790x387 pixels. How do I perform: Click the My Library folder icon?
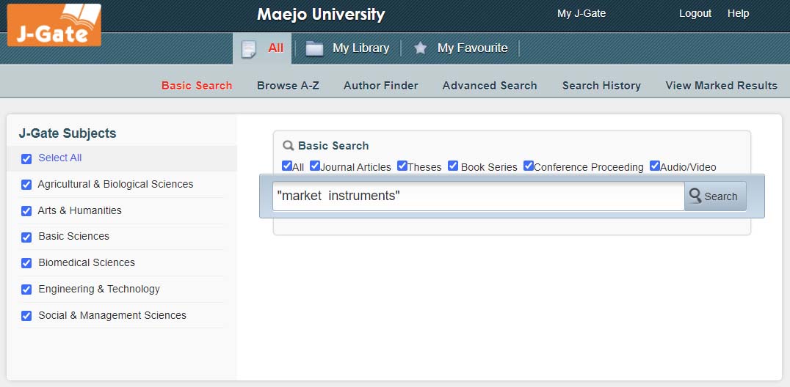click(314, 48)
